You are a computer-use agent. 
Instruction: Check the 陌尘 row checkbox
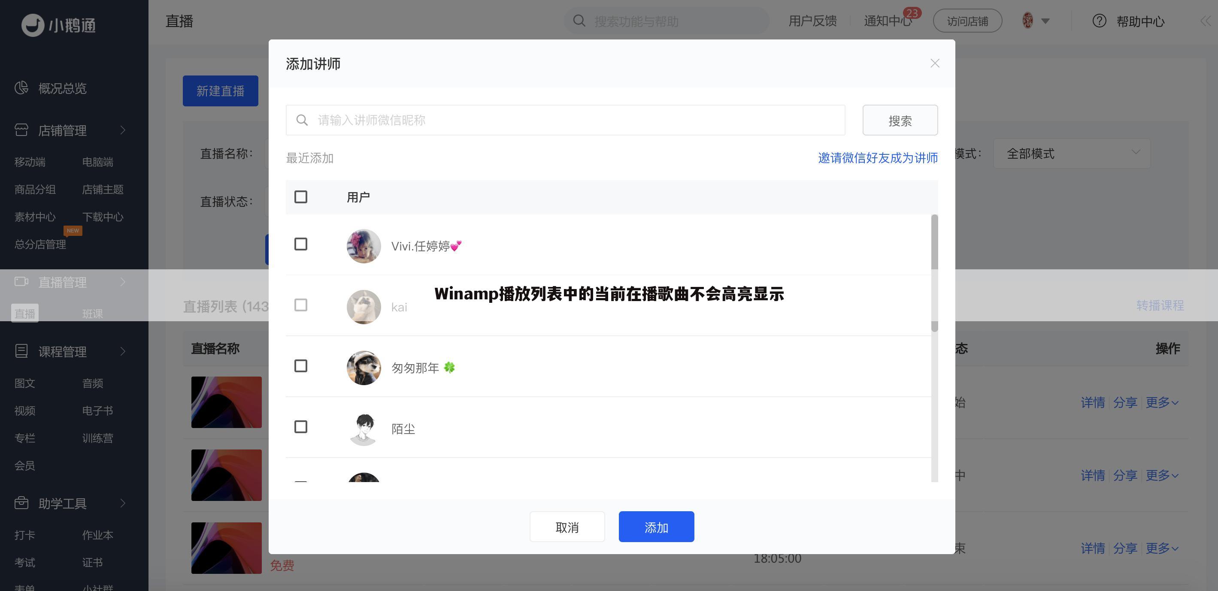click(301, 427)
